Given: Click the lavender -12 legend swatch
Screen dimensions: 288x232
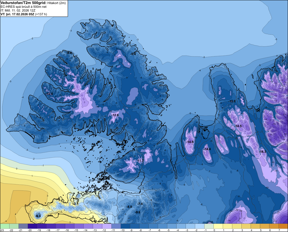Looking at the screenshot, I should click(107, 226).
